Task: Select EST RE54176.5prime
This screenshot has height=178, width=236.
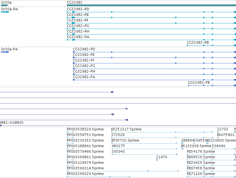Action: [201, 152]
